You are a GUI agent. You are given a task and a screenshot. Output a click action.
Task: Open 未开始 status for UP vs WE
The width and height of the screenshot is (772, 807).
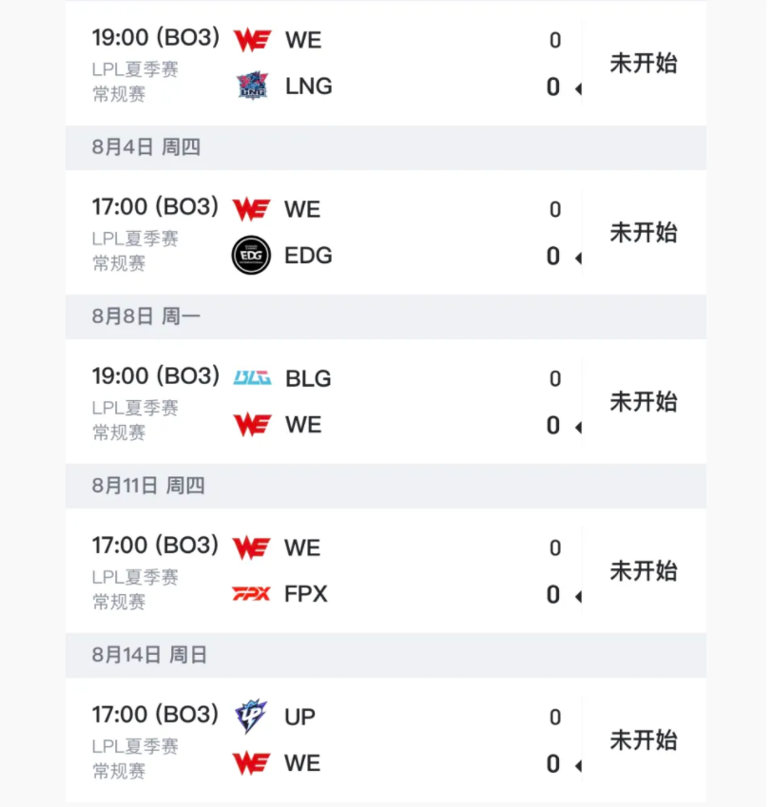(x=643, y=740)
